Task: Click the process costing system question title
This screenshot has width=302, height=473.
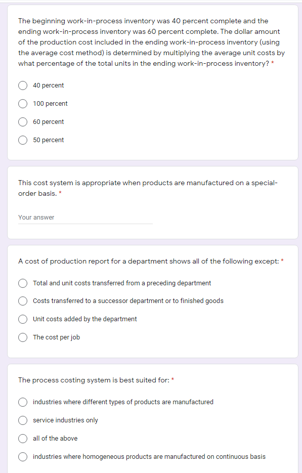Action: (95, 380)
